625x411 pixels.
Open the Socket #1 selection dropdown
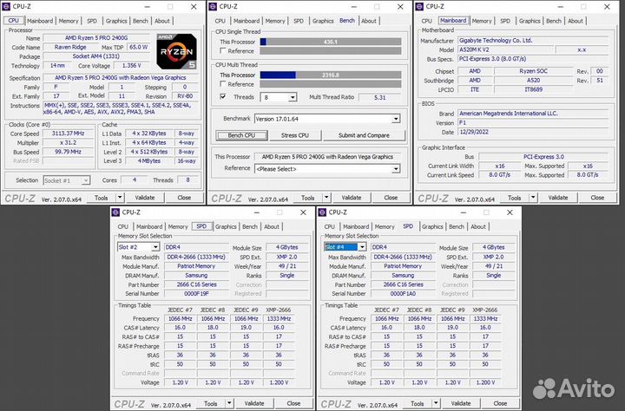[x=86, y=180]
